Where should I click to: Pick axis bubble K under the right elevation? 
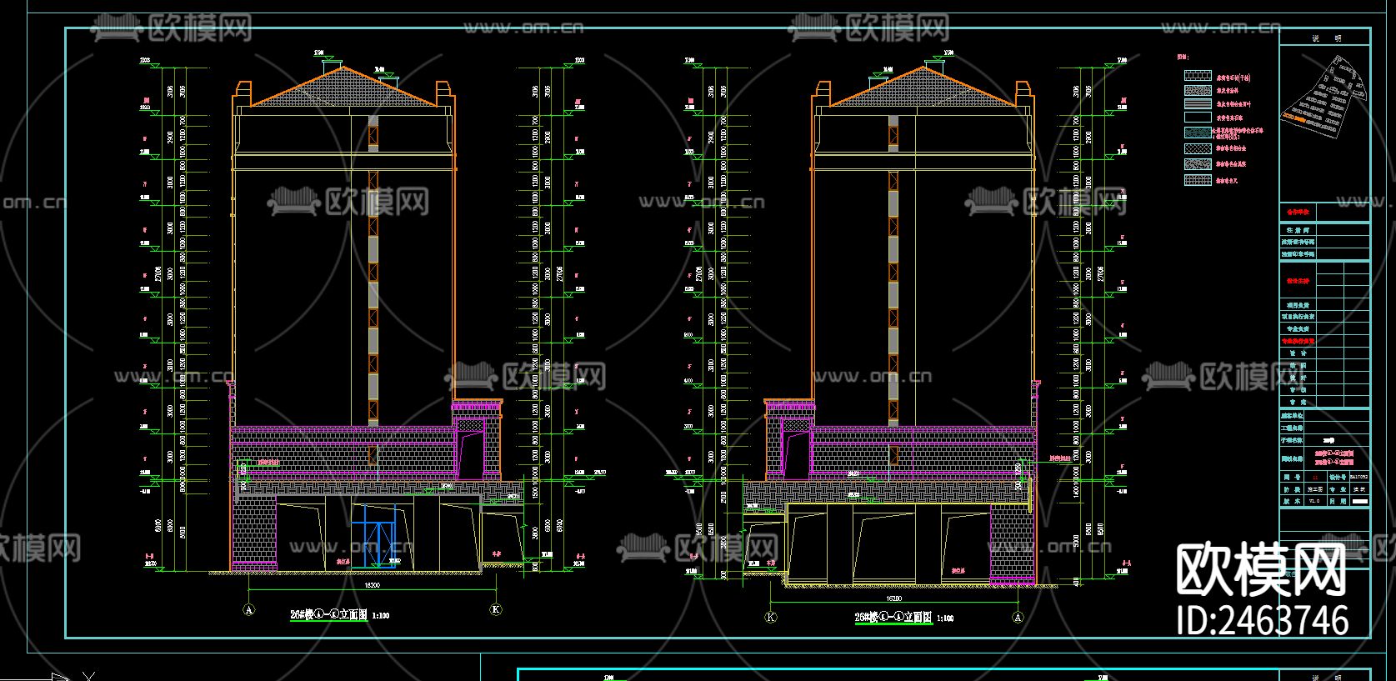pyautogui.click(x=771, y=618)
